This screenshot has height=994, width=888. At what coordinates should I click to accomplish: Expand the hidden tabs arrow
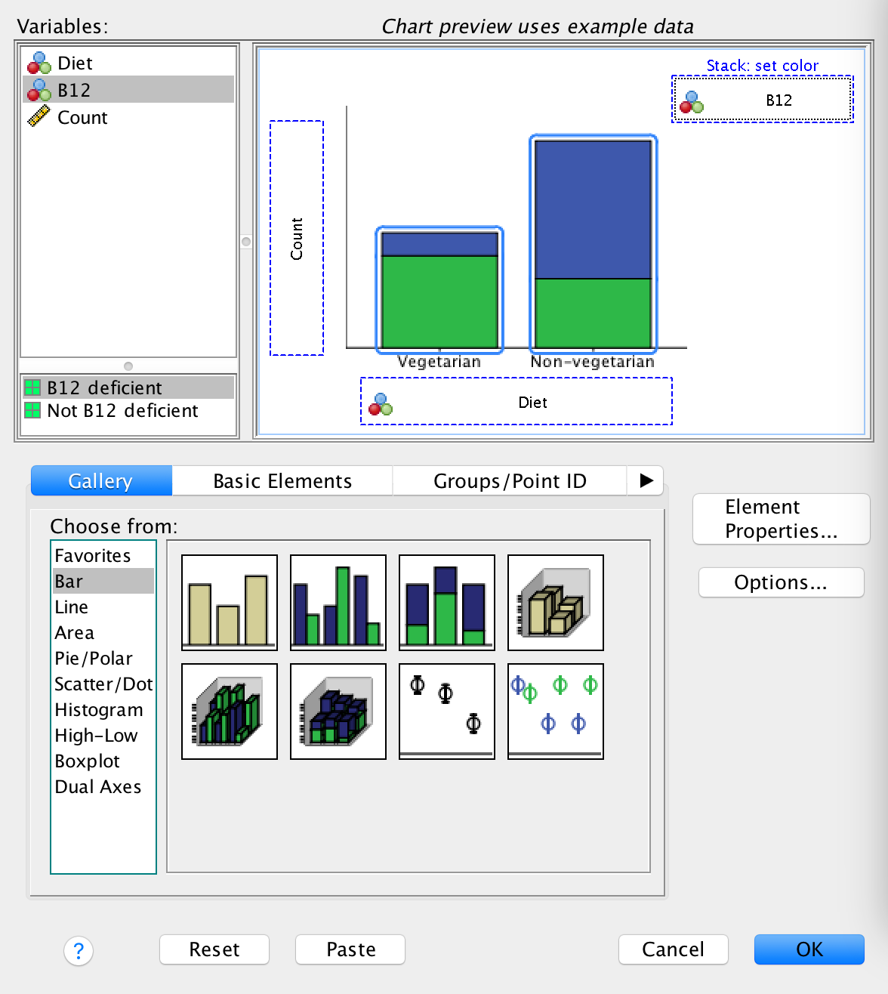(x=646, y=481)
